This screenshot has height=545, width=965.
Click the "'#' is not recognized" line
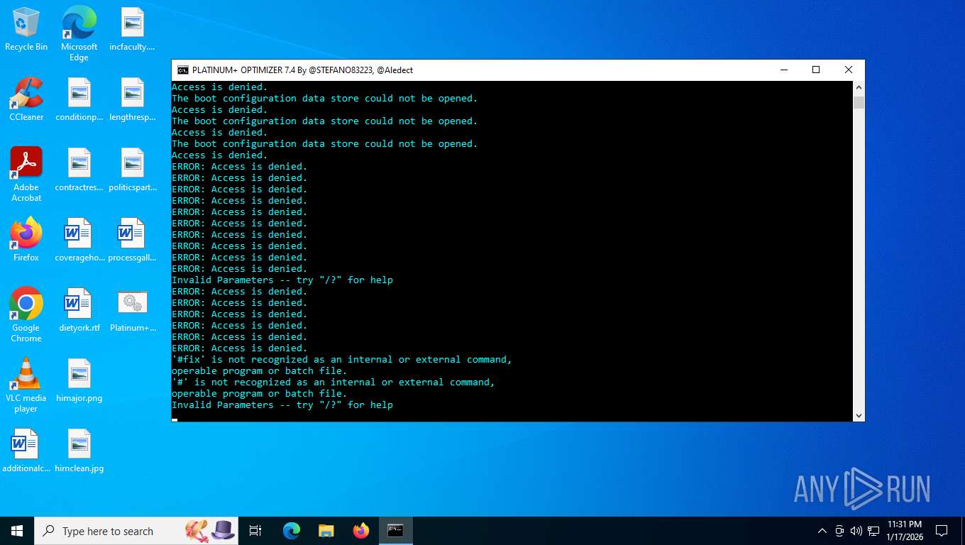pyautogui.click(x=333, y=382)
